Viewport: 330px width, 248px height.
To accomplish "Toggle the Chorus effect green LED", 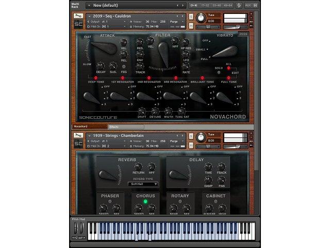I will tap(145, 202).
